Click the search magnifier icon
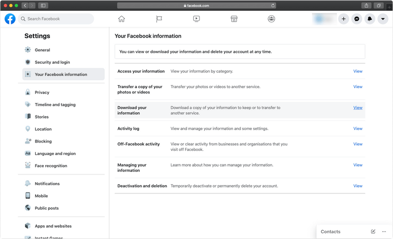The height and width of the screenshot is (239, 393). coord(23,19)
